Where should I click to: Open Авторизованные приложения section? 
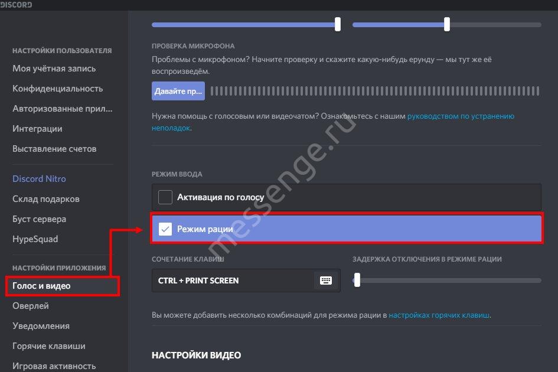coord(62,109)
